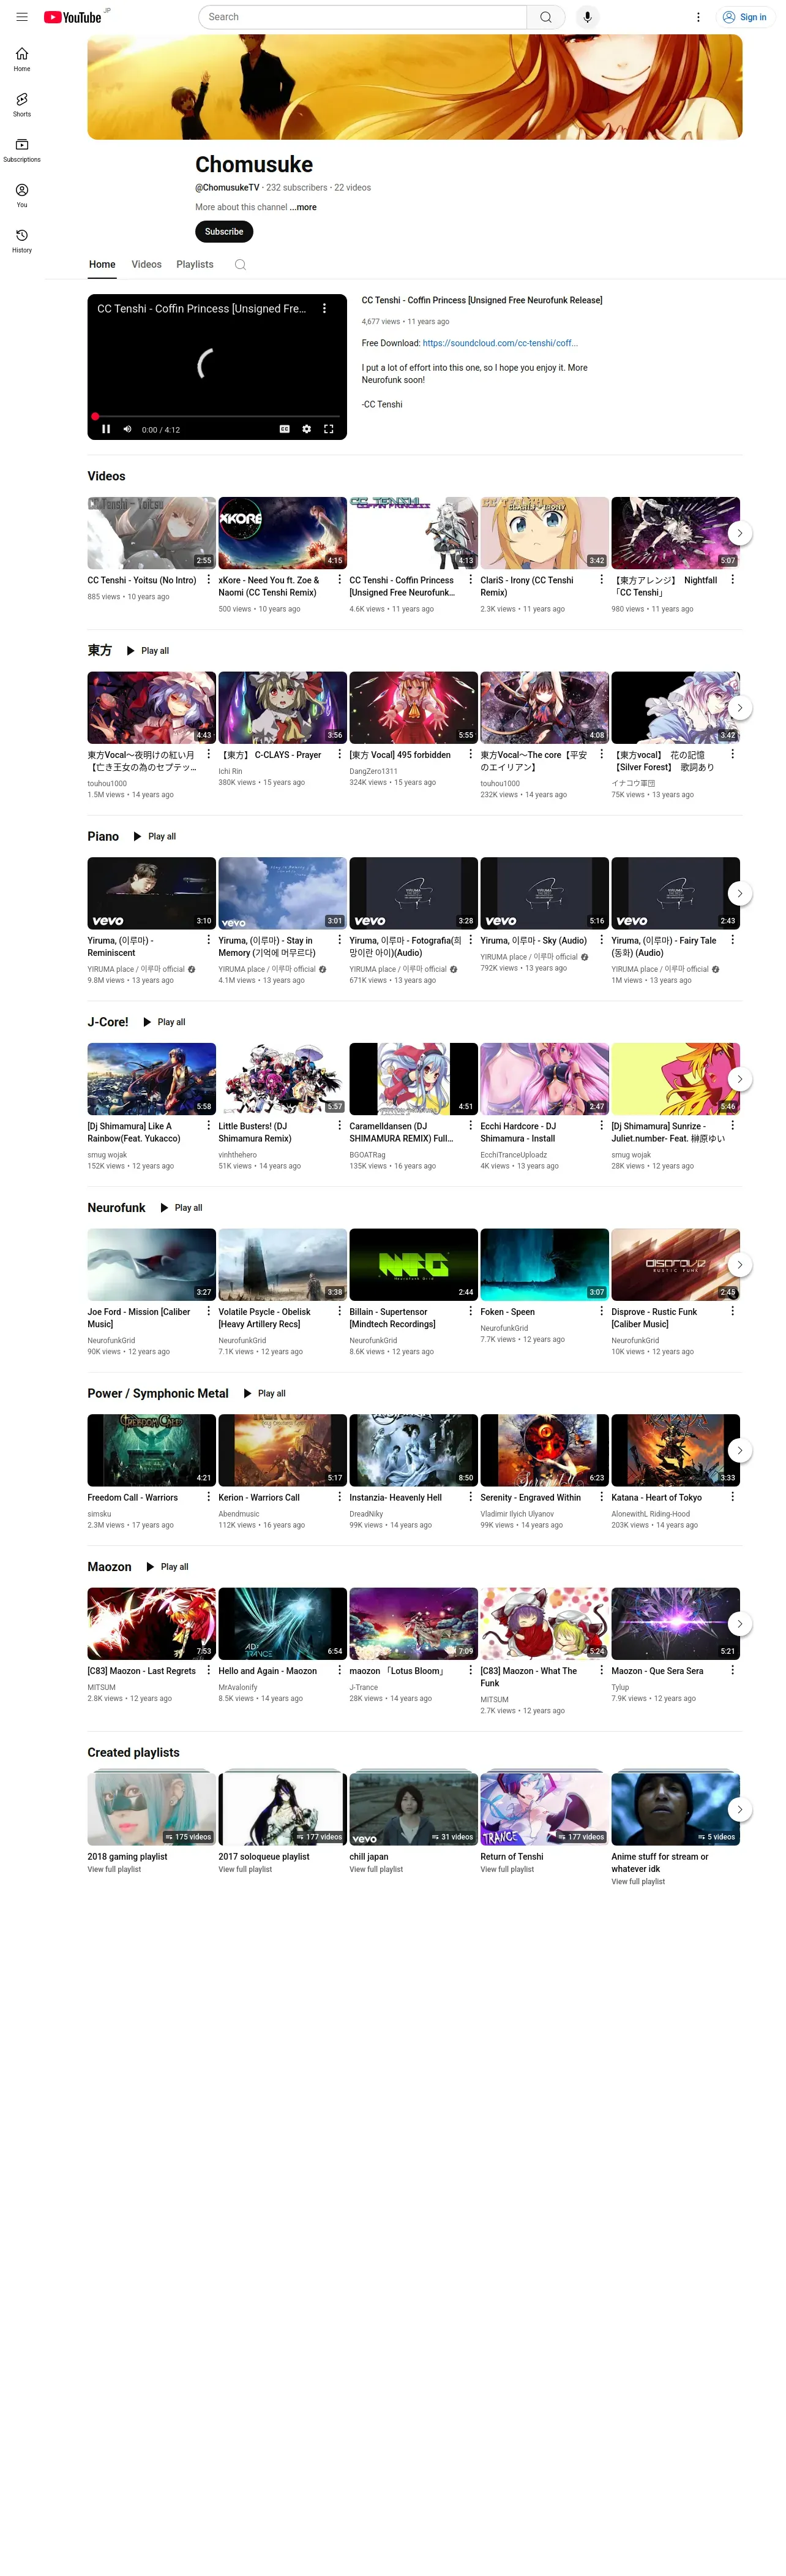Open the You section in sidebar
786x2576 pixels.
coord(22,195)
